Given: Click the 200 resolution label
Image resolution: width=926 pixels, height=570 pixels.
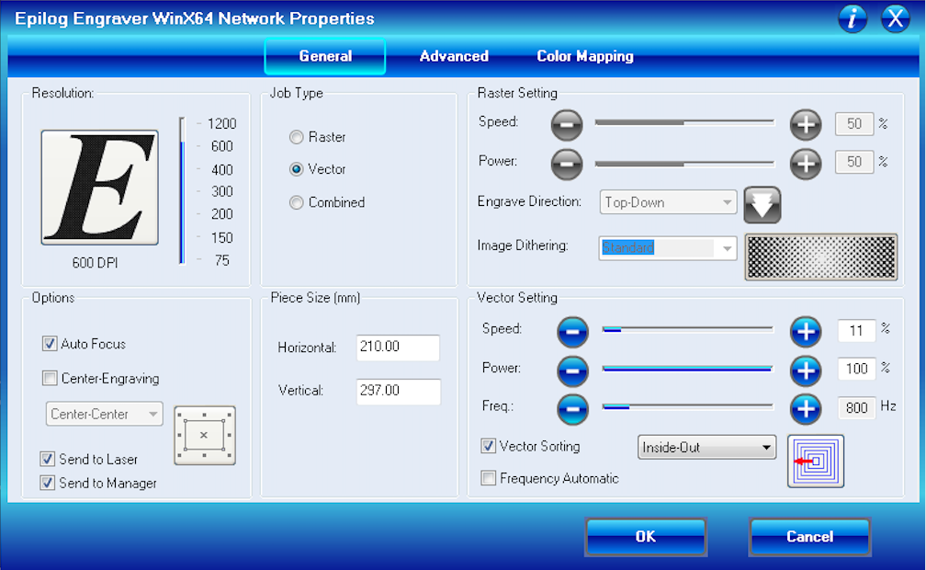Looking at the screenshot, I should (x=222, y=214).
